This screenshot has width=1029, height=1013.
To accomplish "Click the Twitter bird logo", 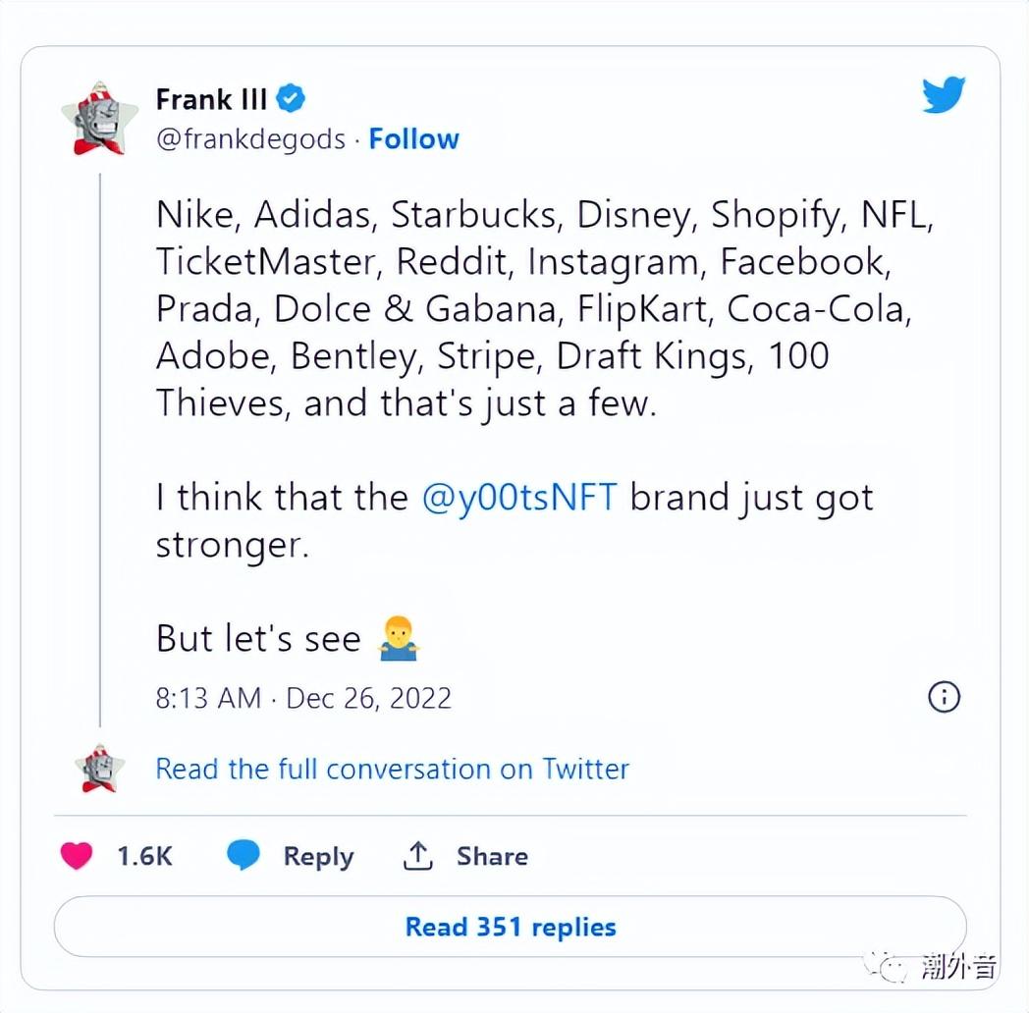I will tap(943, 95).
